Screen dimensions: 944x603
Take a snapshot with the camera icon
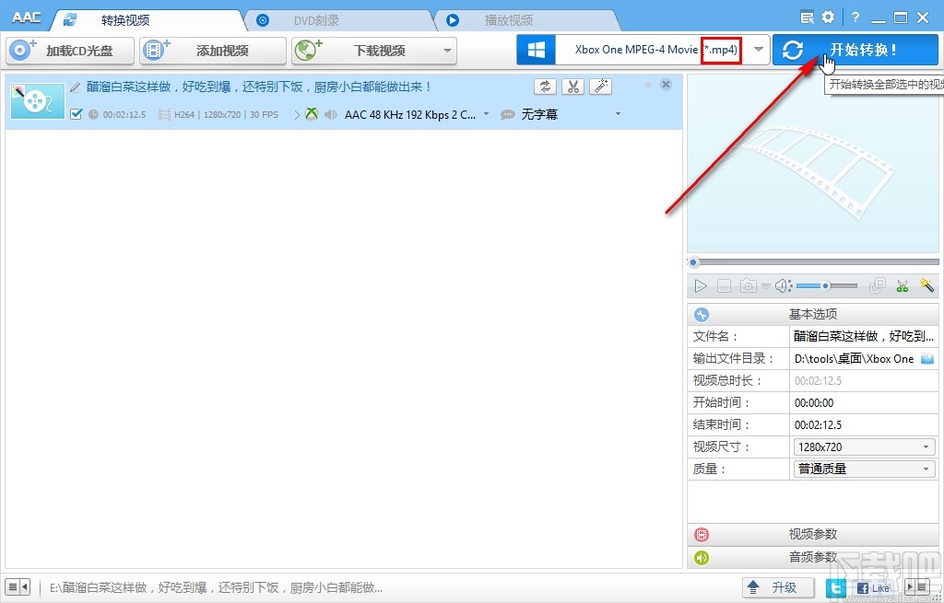[x=747, y=285]
